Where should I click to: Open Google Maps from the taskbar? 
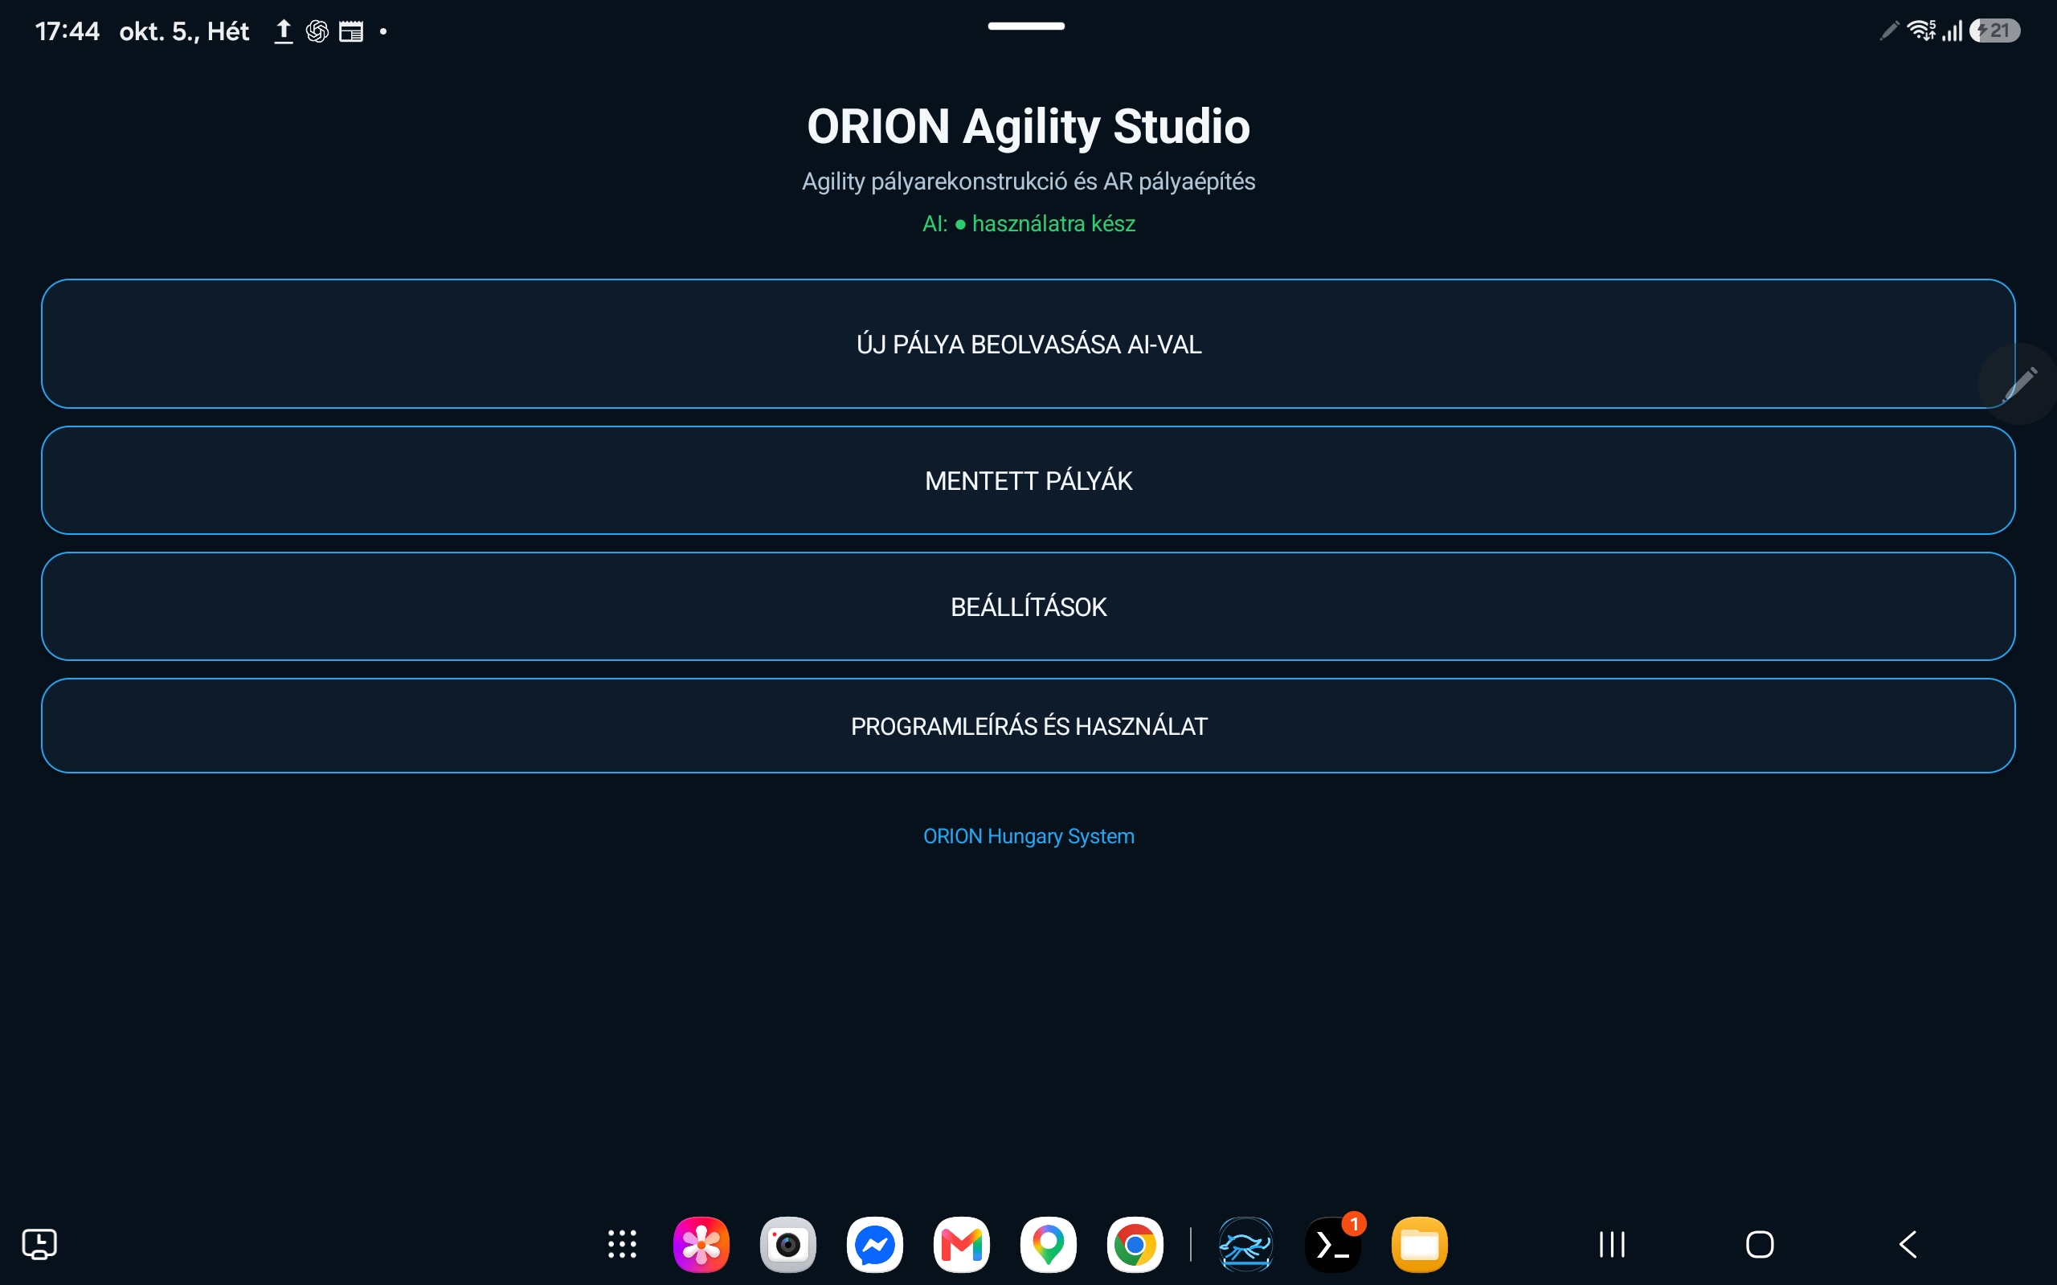point(1048,1244)
